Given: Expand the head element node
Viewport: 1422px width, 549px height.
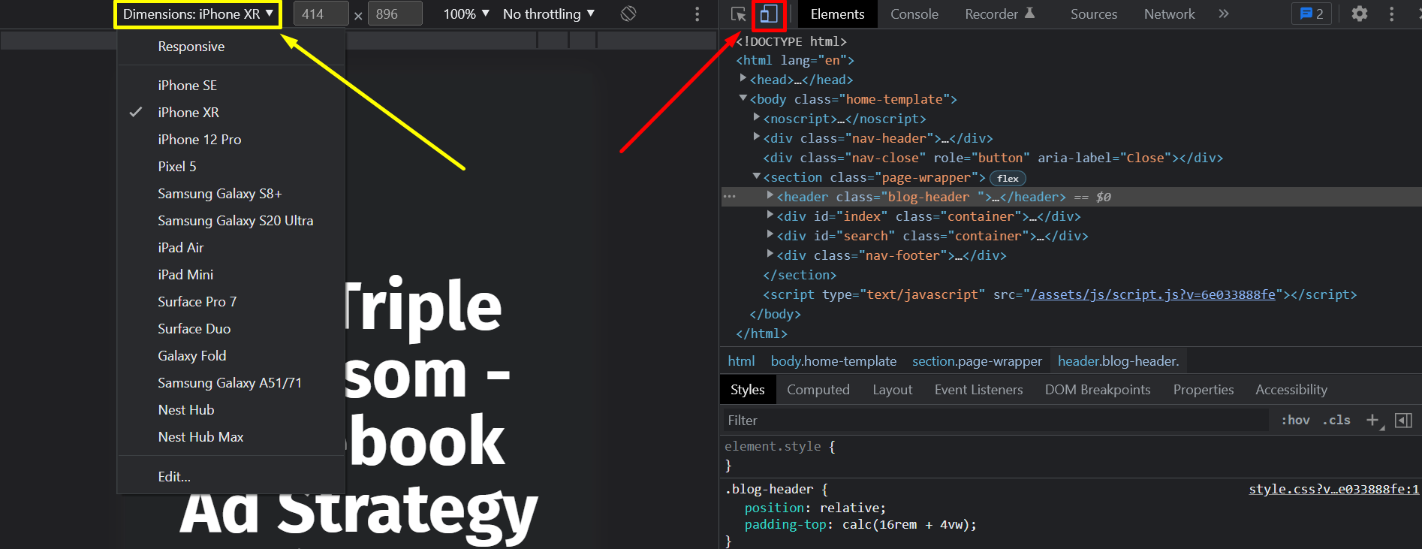Looking at the screenshot, I should (743, 79).
